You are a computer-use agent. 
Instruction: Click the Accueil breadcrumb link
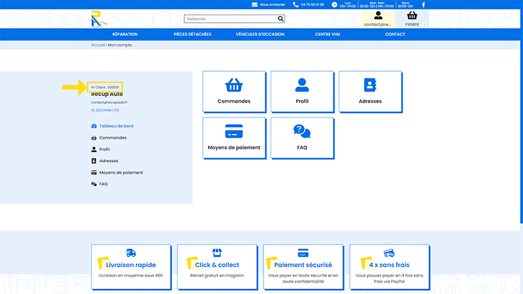pyautogui.click(x=97, y=45)
